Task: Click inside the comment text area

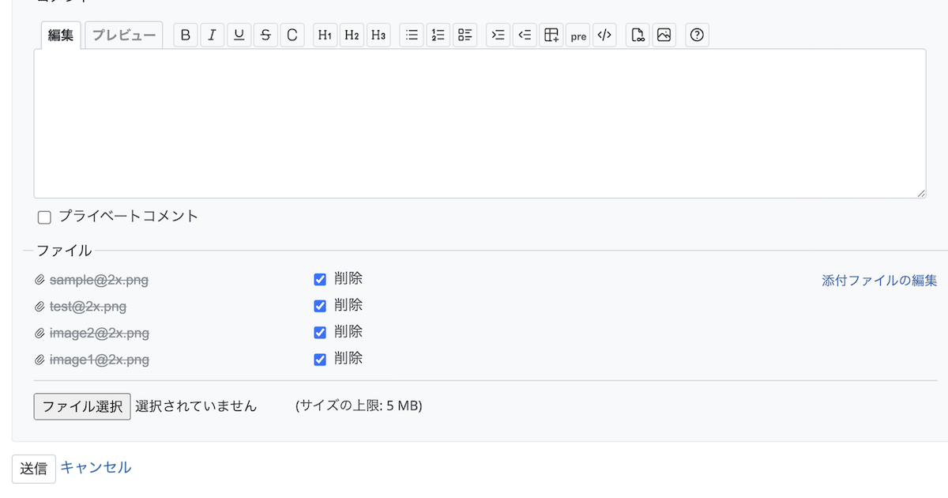Action: pyautogui.click(x=479, y=123)
